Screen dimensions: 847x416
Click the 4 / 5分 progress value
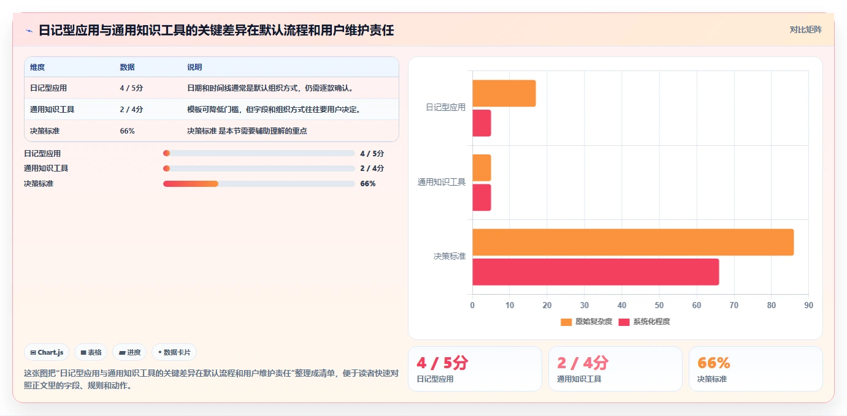tap(372, 153)
